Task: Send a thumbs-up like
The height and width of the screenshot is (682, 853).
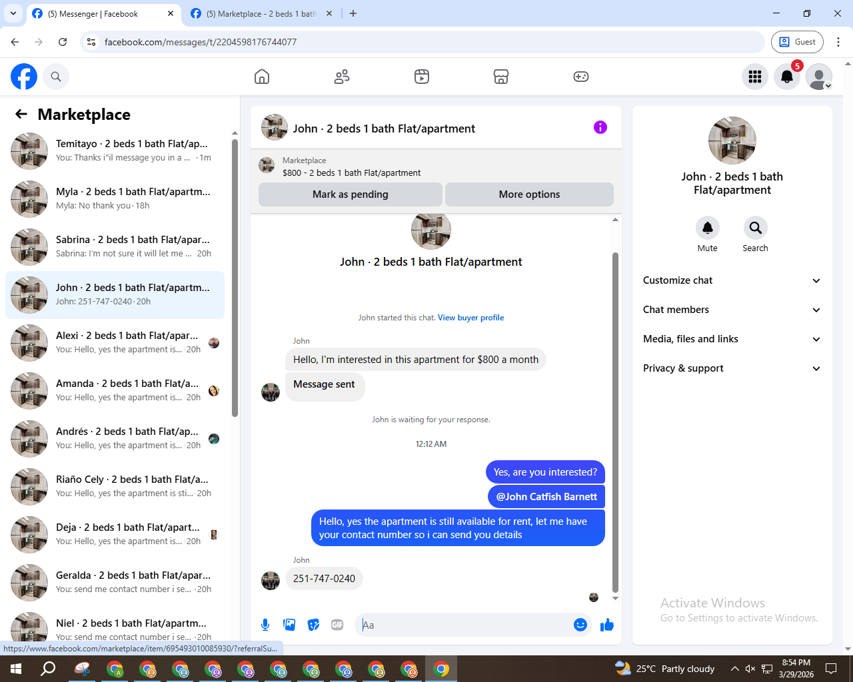Action: (607, 625)
